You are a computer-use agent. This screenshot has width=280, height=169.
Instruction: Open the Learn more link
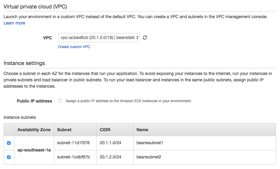(x=14, y=23)
